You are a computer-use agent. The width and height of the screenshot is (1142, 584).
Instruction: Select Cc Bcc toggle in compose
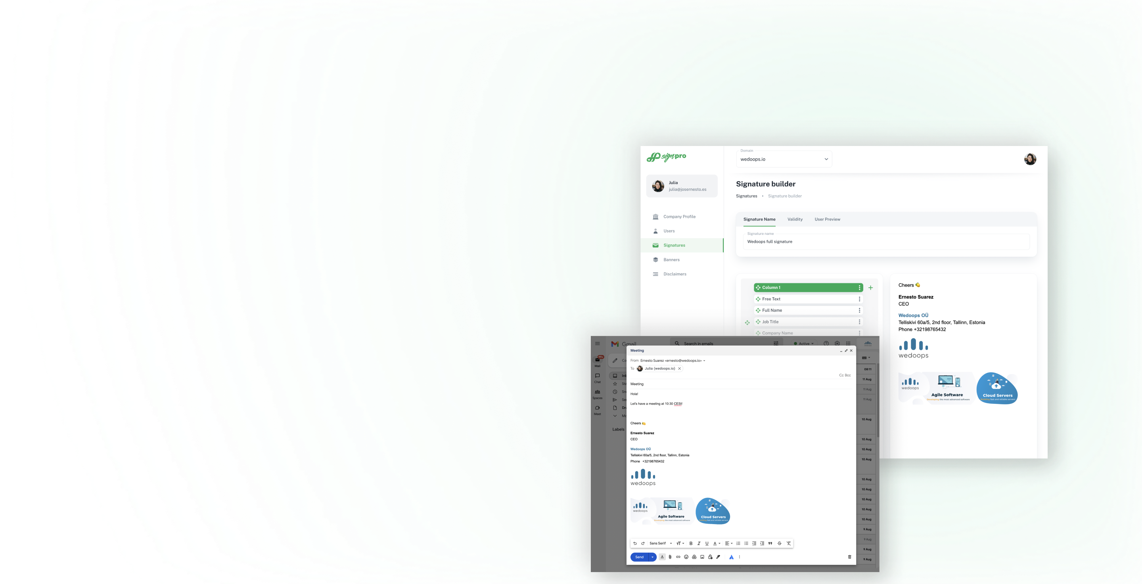coord(844,375)
